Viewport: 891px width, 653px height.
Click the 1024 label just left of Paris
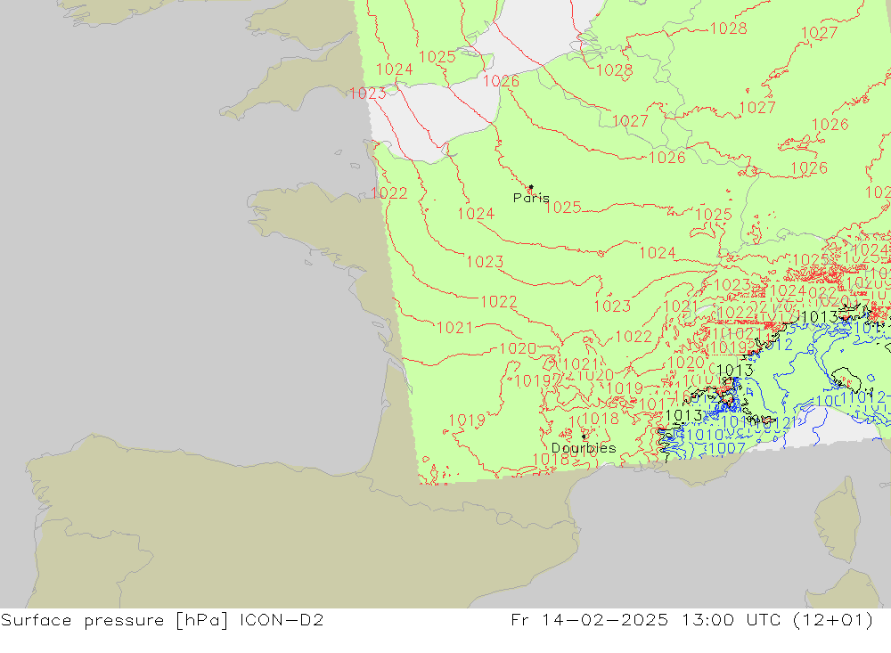[476, 214]
